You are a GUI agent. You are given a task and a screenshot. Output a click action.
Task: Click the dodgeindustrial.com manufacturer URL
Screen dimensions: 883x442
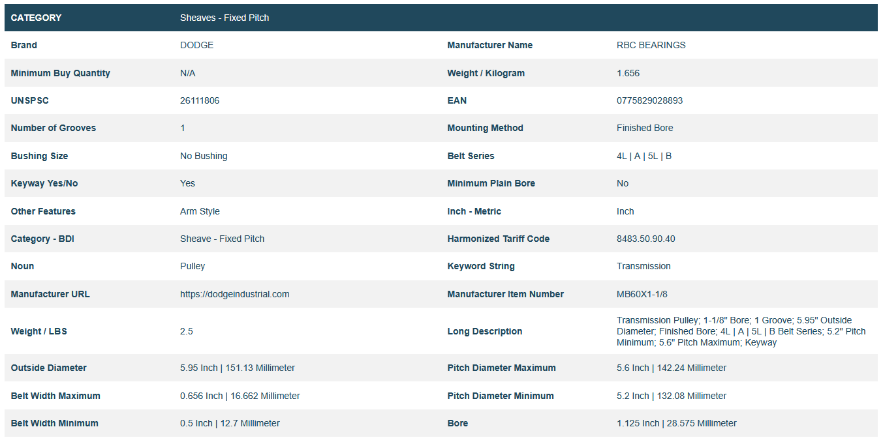pyautogui.click(x=234, y=294)
